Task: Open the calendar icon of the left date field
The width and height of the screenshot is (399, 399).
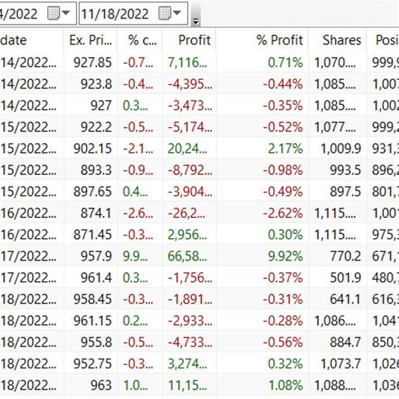Action: pyautogui.click(x=53, y=13)
